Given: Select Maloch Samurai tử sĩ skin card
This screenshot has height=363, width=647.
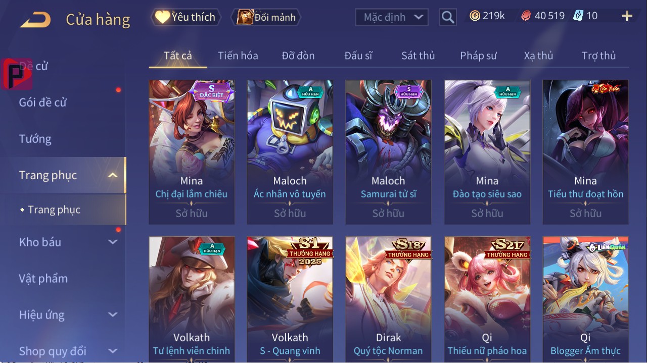Looking at the screenshot, I should click(x=388, y=152).
